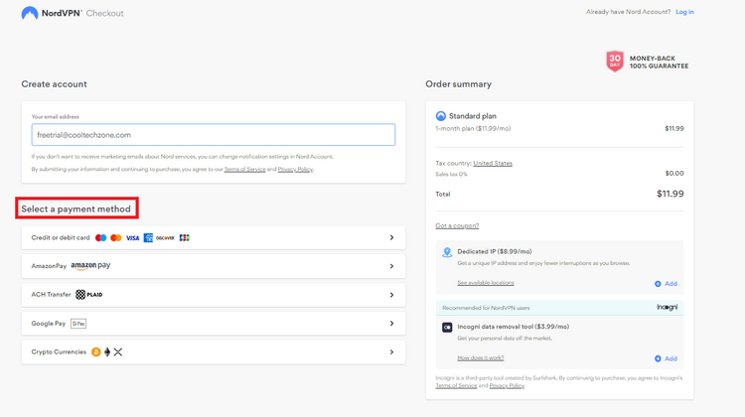Expand the Credit or debit card chevron
The image size is (745, 417).
(x=391, y=237)
